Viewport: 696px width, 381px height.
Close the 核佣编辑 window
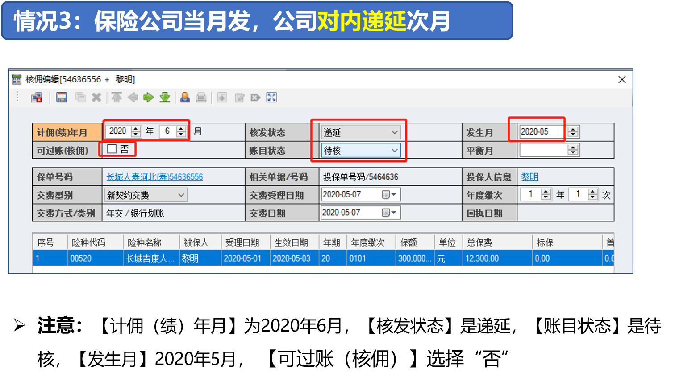(x=622, y=79)
